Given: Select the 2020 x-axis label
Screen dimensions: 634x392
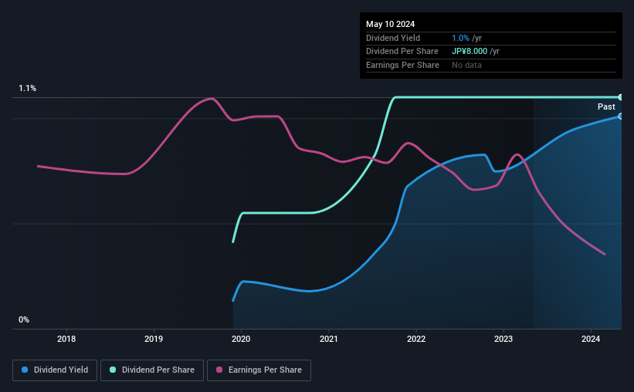Looking at the screenshot, I should click(241, 339).
